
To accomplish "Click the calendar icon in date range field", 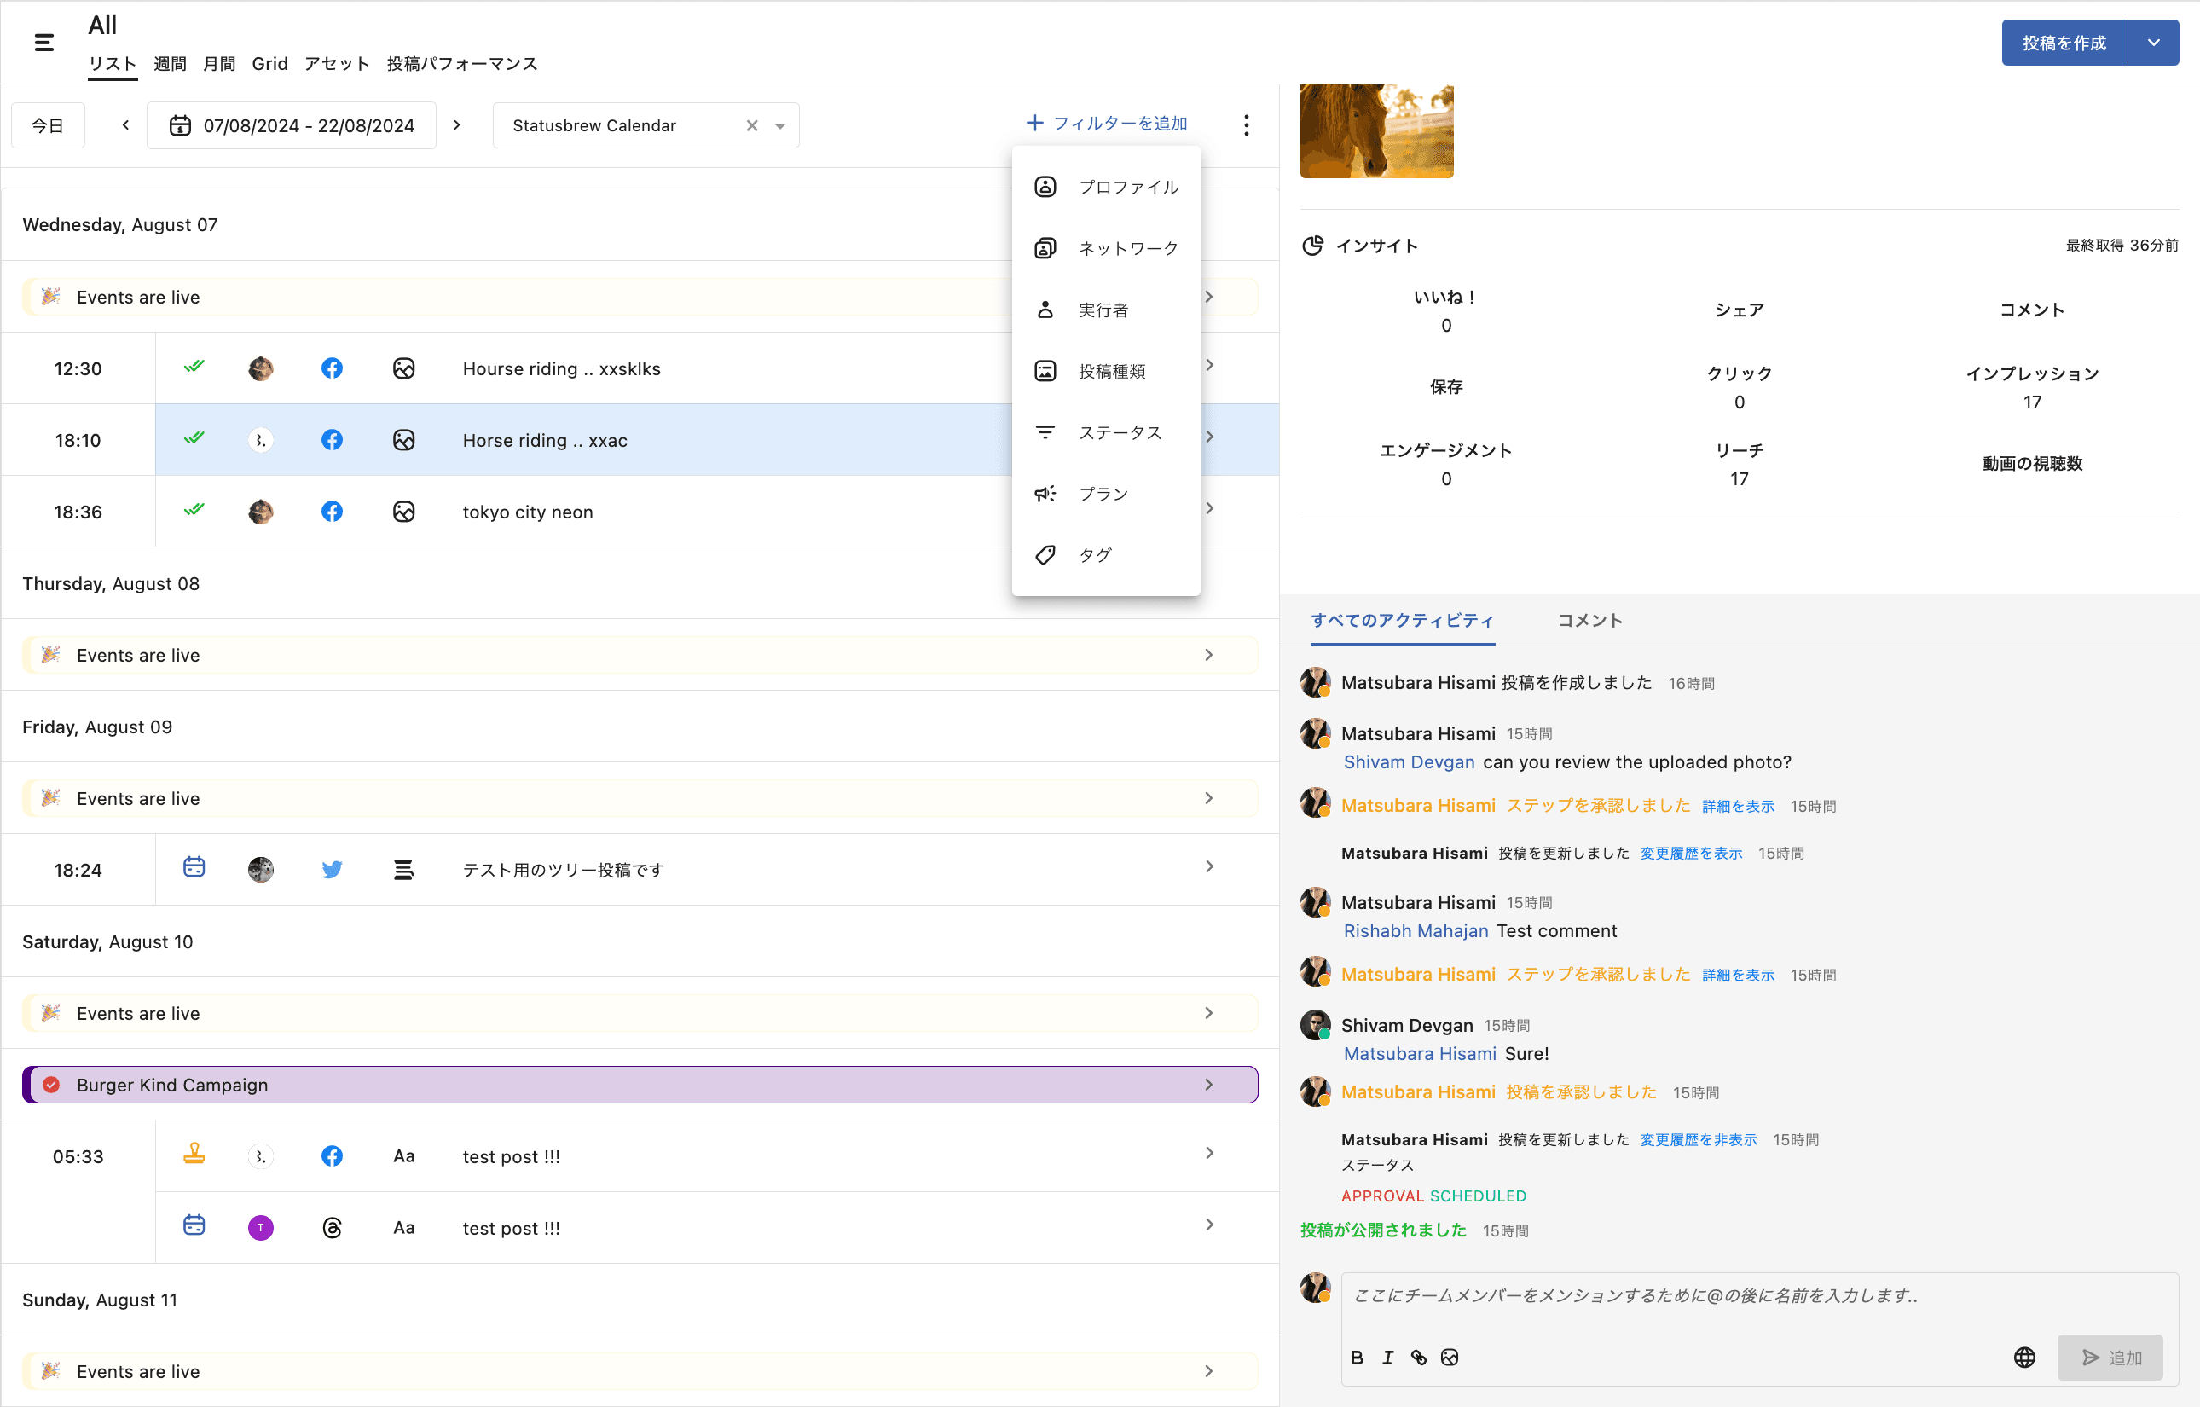I will click(180, 125).
